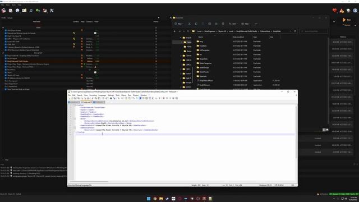This screenshot has width=359, height=202.
Task: Open the Tools puzzle icon in Mod Organizer
Action: 45,11
